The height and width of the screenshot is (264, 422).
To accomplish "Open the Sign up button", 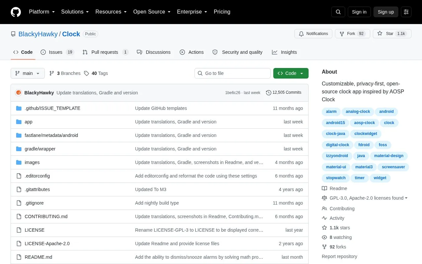I will pyautogui.click(x=386, y=12).
